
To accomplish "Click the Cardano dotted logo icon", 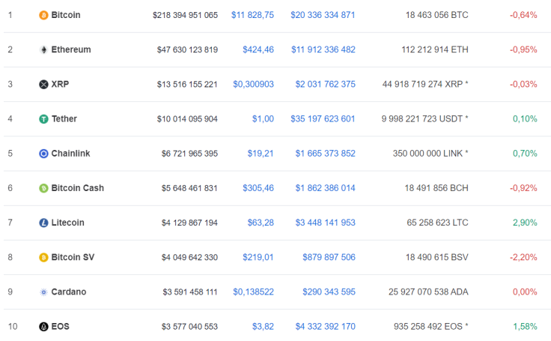I will pyautogui.click(x=43, y=292).
